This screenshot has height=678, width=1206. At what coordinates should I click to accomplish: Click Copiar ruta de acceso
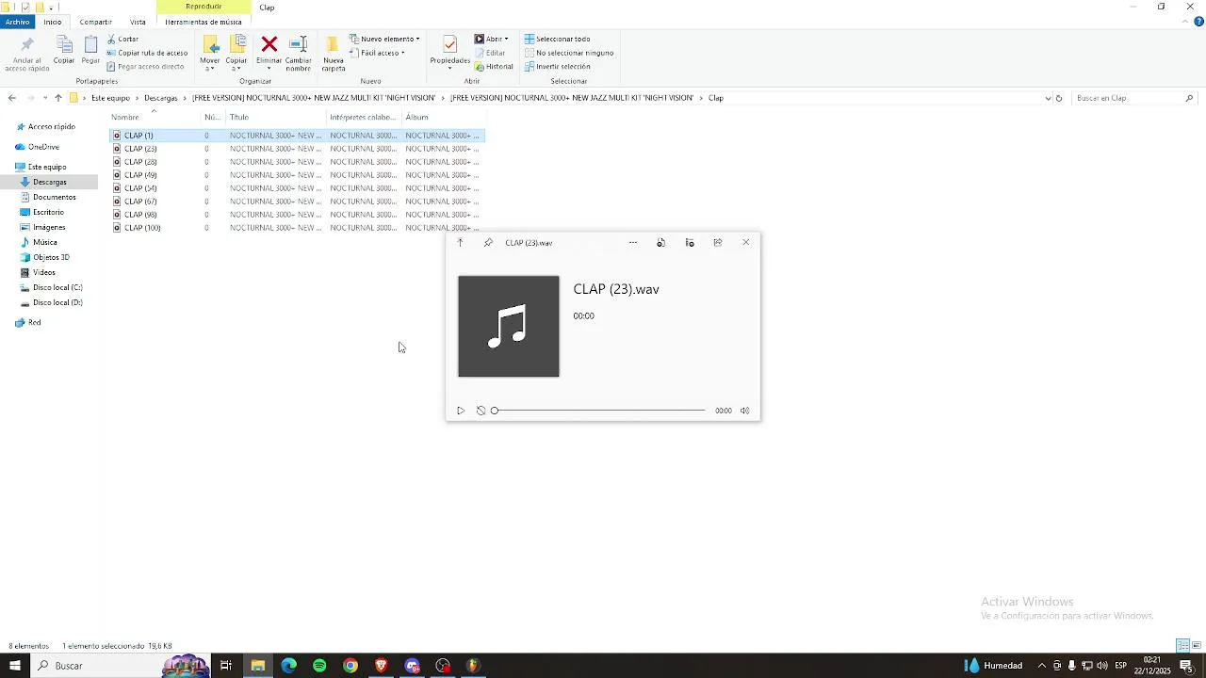(147, 53)
